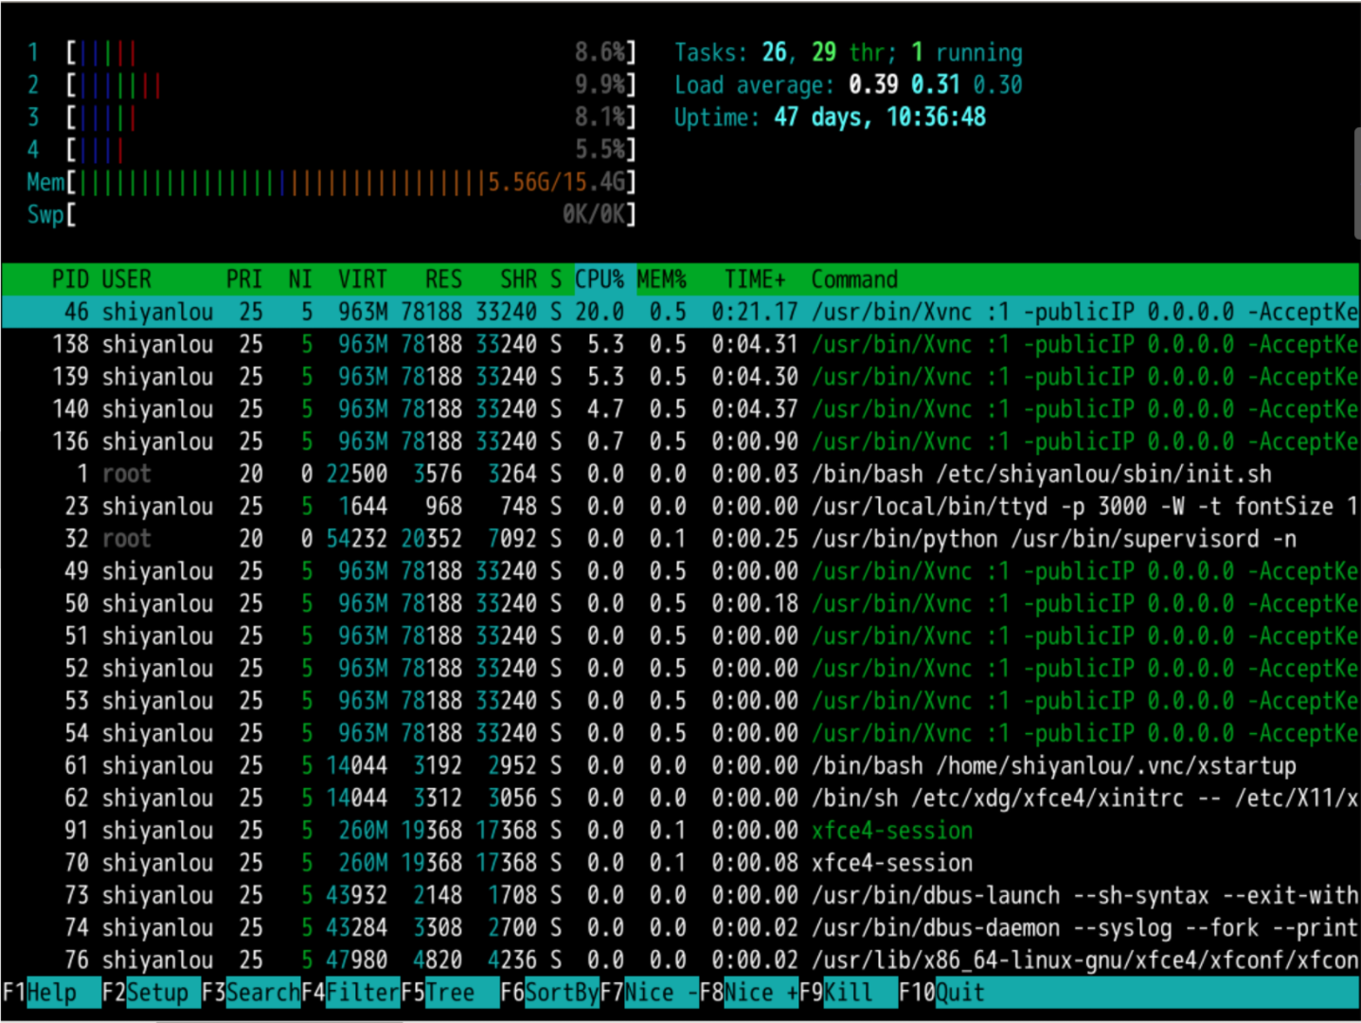Click the Load average line
The width and height of the screenshot is (1361, 1023).
coord(849,85)
